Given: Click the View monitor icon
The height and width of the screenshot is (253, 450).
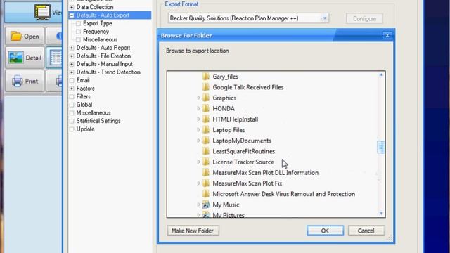Looking at the screenshot, I should click(x=42, y=12).
